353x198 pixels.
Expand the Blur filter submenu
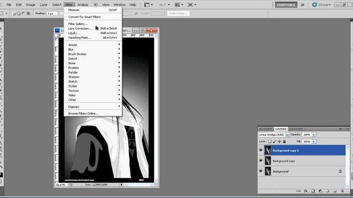pos(93,50)
